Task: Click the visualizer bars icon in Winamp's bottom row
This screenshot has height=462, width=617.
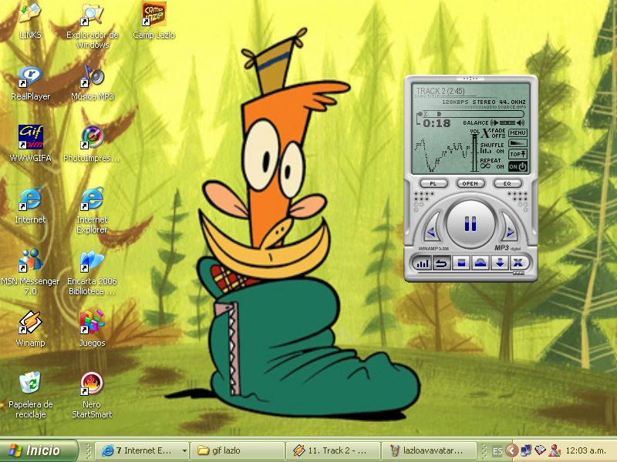Action: (x=422, y=263)
